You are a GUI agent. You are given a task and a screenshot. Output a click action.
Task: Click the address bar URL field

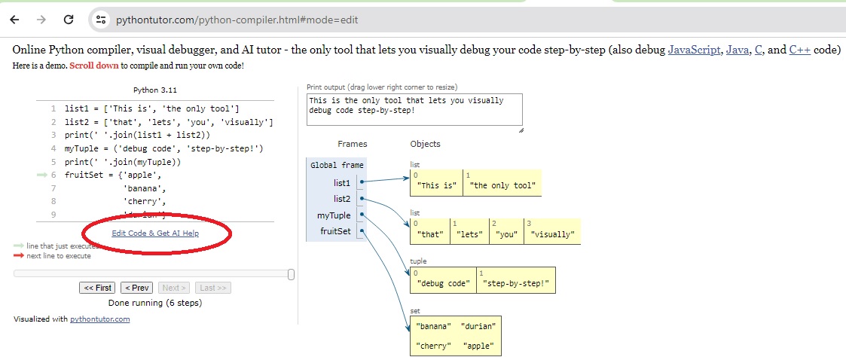pos(237,20)
